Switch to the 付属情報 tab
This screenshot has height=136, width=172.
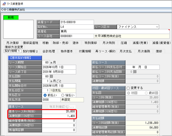coord(85,51)
